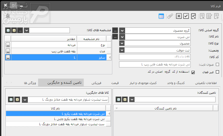Toggle the غیر فعال checkbox
223x136 pixels.
(x=217, y=72)
